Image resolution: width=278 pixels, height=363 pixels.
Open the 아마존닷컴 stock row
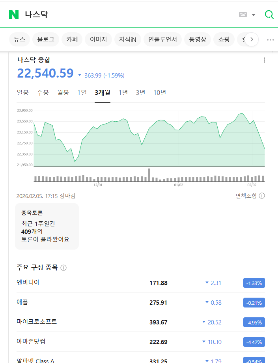click(140, 342)
